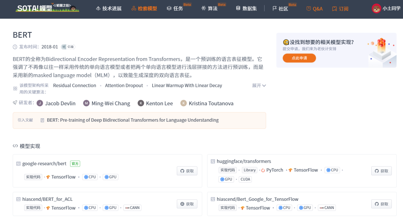The height and width of the screenshot is (218, 403).
Task: Click the 亿级 model scale badge
Action: [x=68, y=47]
